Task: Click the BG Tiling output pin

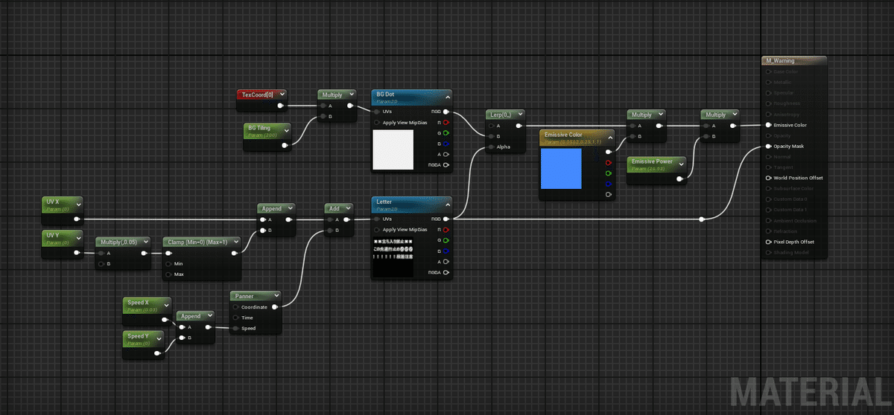Action: [285, 145]
